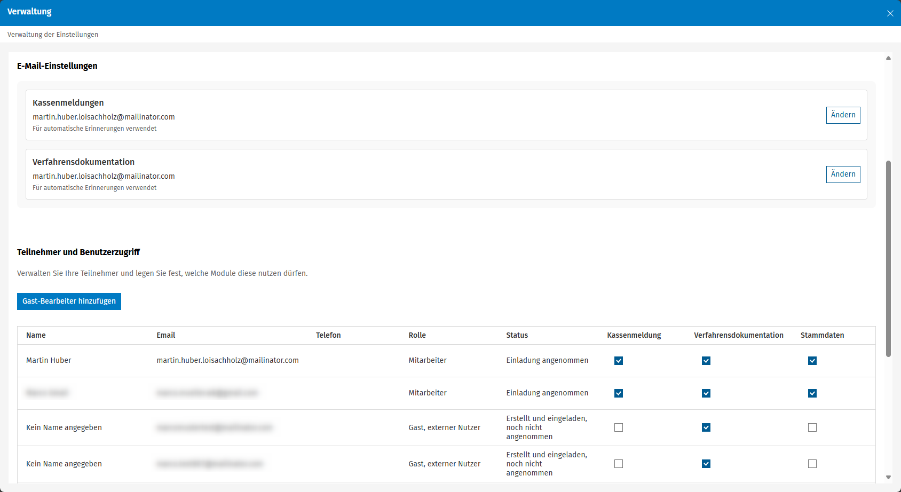Viewport: 901px width, 492px height.
Task: Click Verwaltung der Einstellungen subtitle
Action: [53, 35]
